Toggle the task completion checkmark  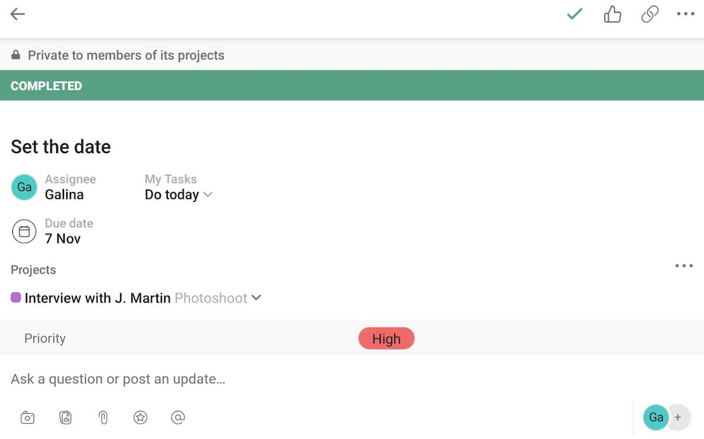(x=574, y=15)
